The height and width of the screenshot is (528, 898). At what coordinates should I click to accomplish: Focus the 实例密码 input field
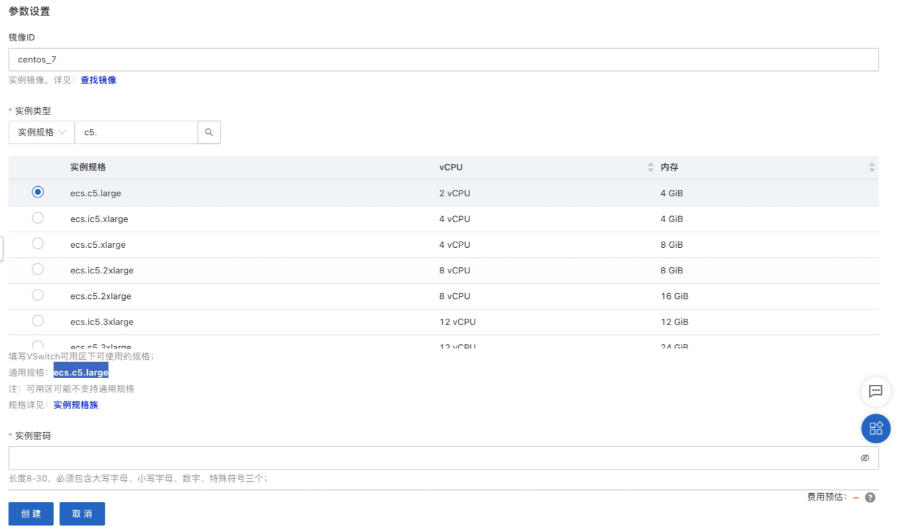(x=443, y=458)
